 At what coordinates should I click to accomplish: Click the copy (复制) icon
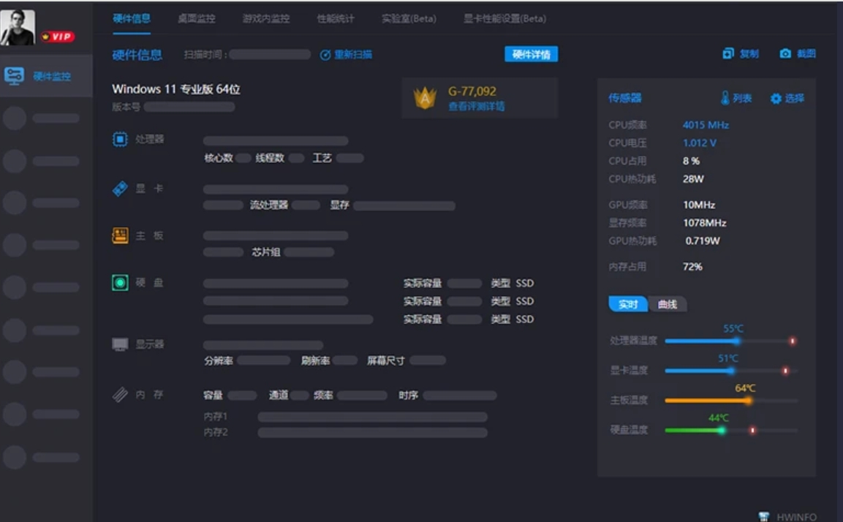coord(728,54)
